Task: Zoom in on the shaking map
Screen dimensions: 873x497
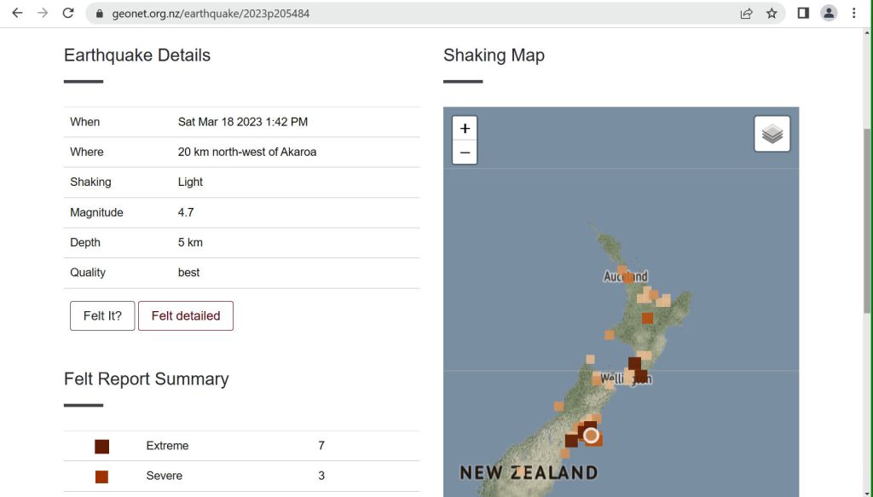Action: pyautogui.click(x=465, y=129)
